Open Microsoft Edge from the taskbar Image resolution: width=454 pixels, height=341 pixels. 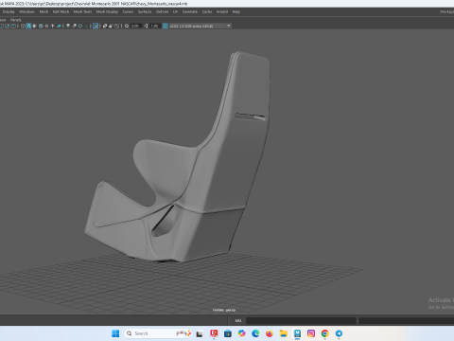click(x=255, y=333)
